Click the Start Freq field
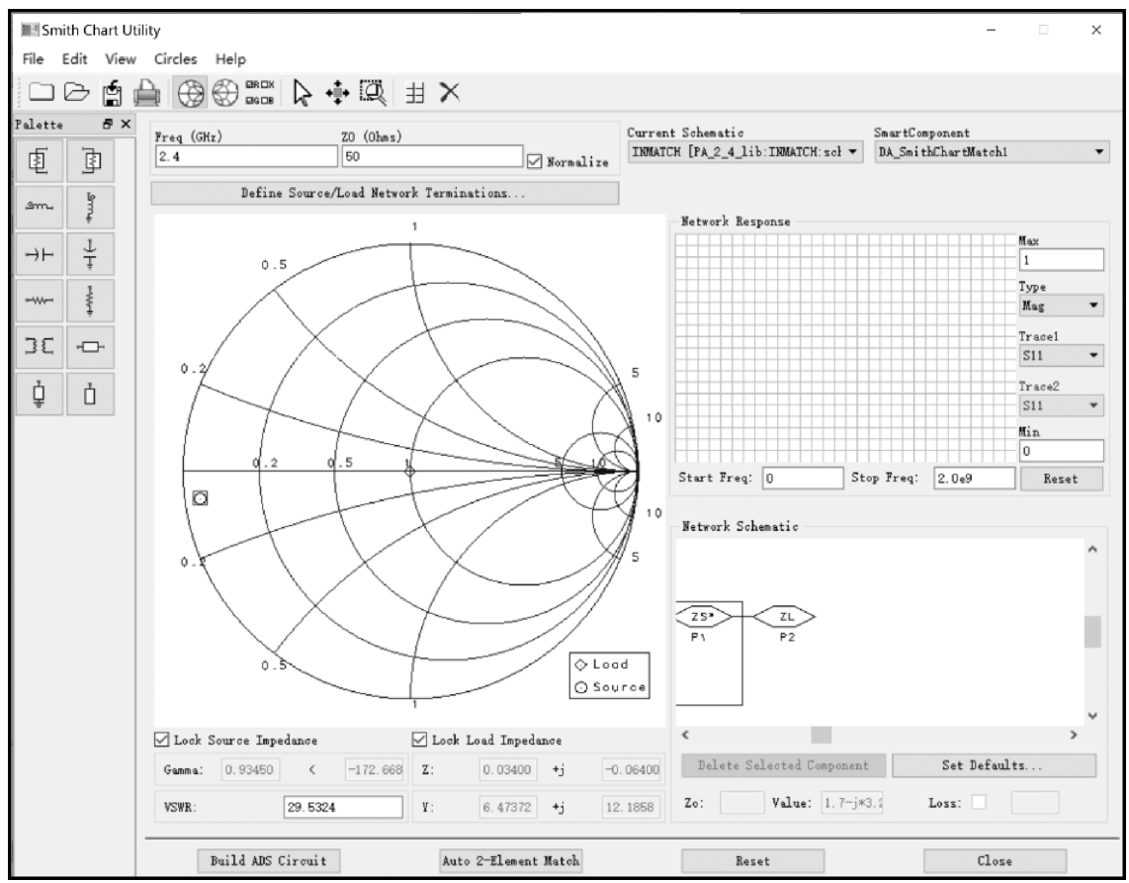The image size is (1129, 883). pyautogui.click(x=803, y=479)
